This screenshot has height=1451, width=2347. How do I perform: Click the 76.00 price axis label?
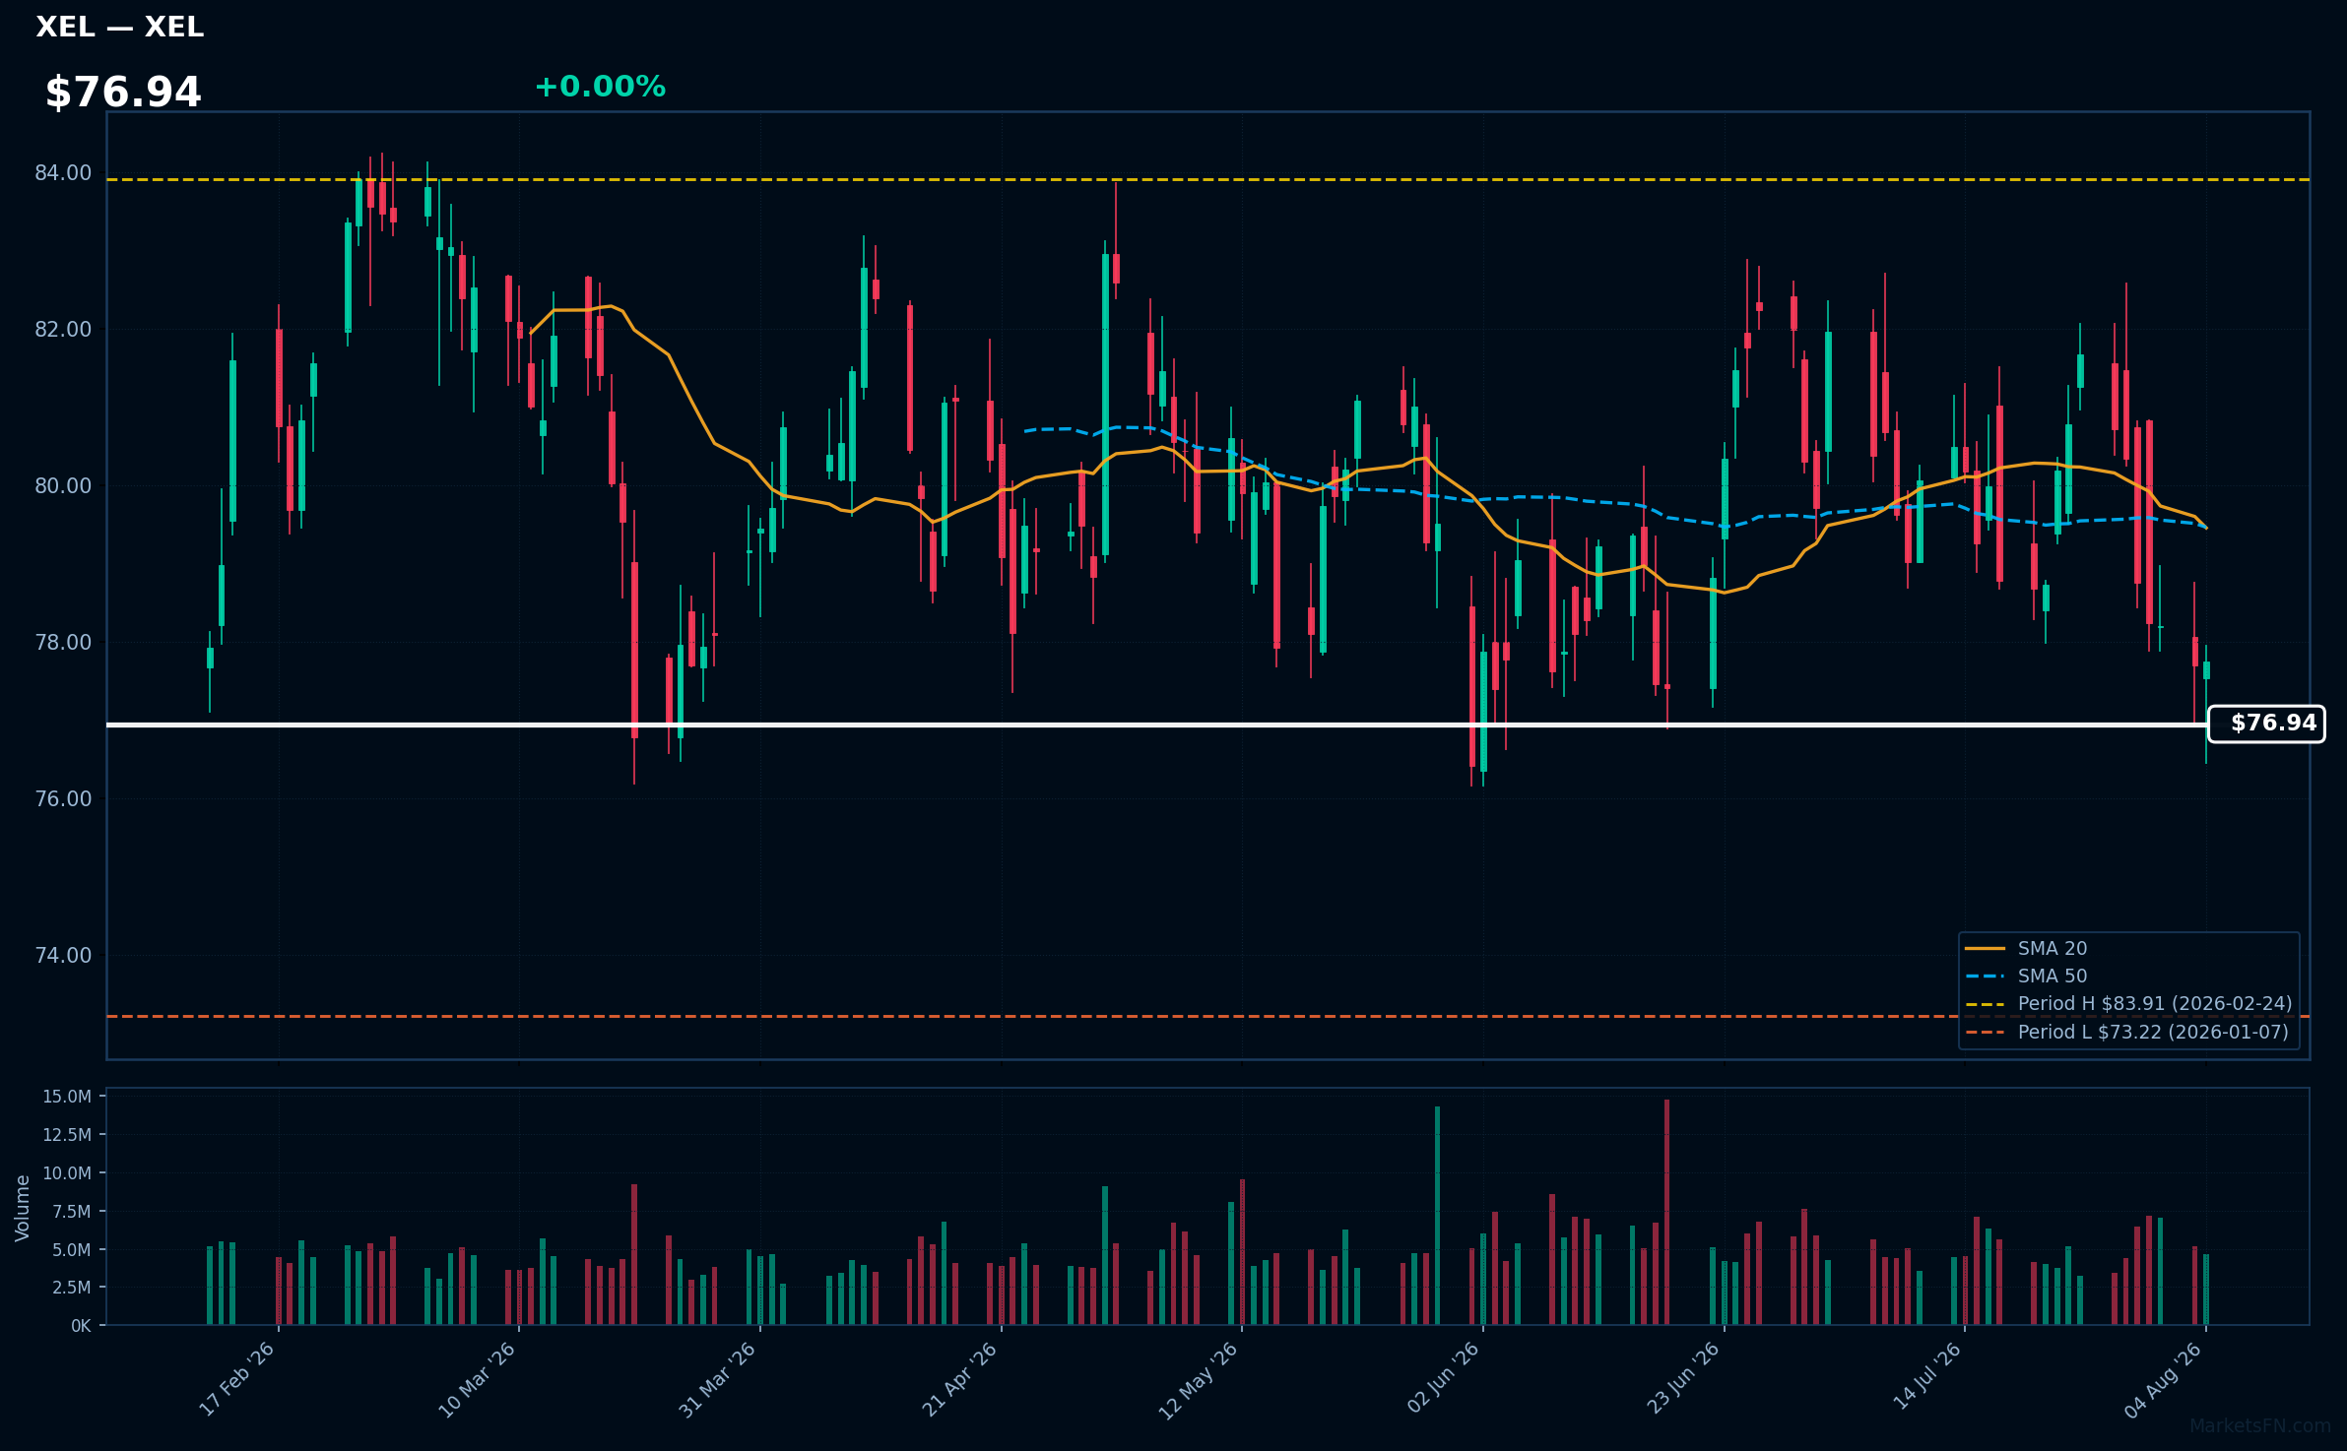click(63, 799)
